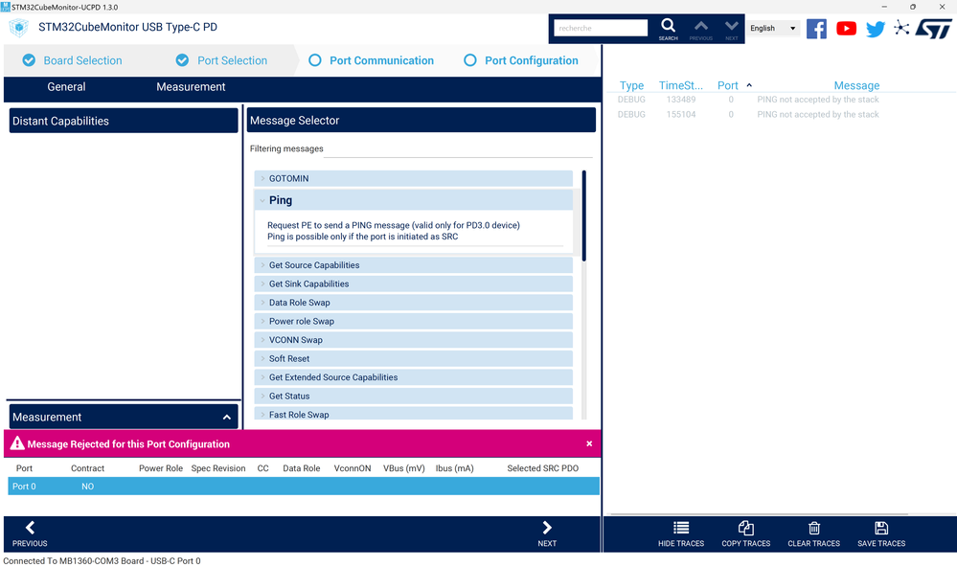This screenshot has width=957, height=567.
Task: Collapse the Measurement panel chevron
Action: pos(226,418)
